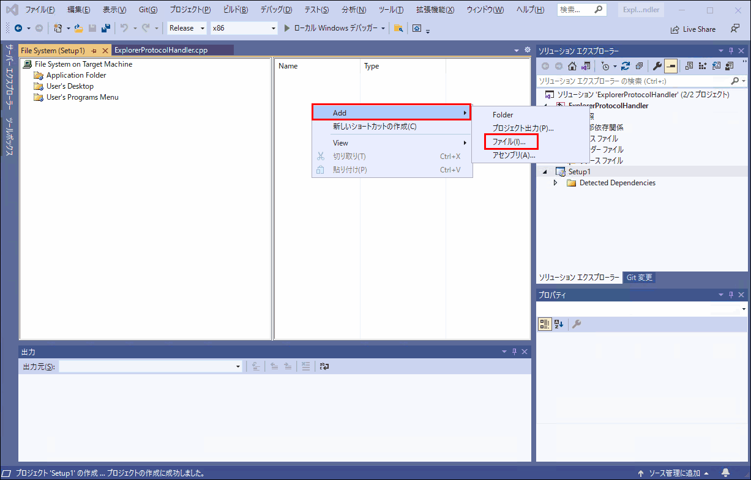Click the New Project toolbar icon
751x480 pixels.
[x=58, y=28]
